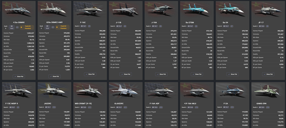
Task: Click the #1 position badge on Su-30MKK
Action: point(17,27)
